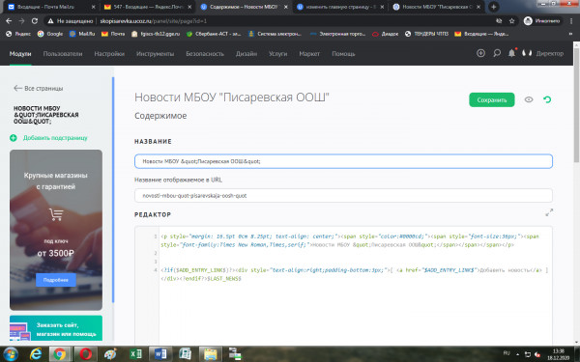Expand editor to fullscreen with arrows icon
This screenshot has width=580, height=362.
tap(549, 212)
